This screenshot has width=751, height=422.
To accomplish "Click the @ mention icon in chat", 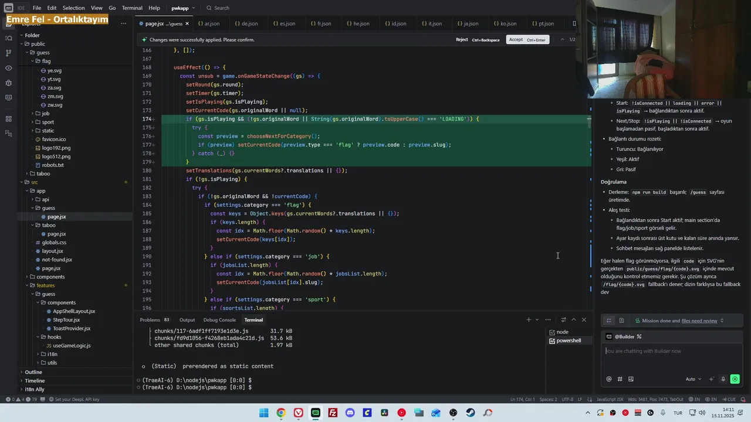I will (x=609, y=379).
